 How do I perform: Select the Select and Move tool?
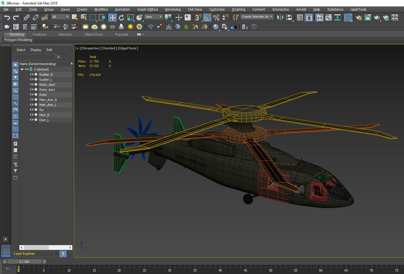(112, 17)
